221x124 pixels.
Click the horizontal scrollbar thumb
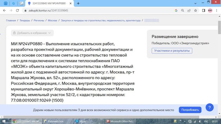click(x=101, y=117)
